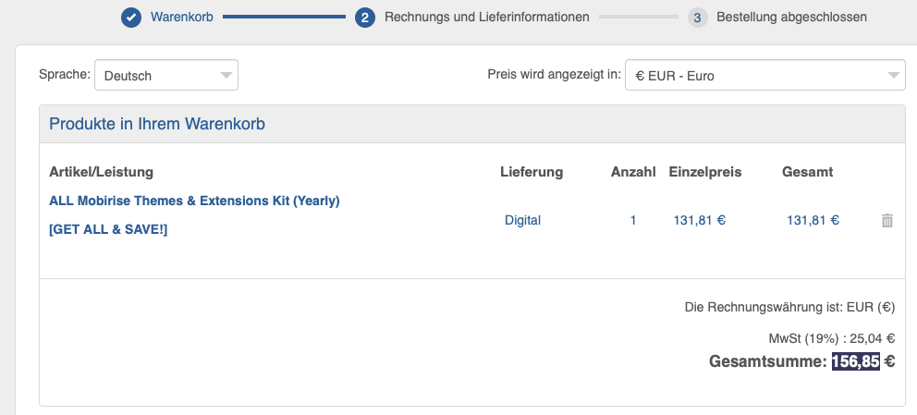Go to Rechnungs und Lieferinformationen step
This screenshot has height=415, width=917.
486,17
